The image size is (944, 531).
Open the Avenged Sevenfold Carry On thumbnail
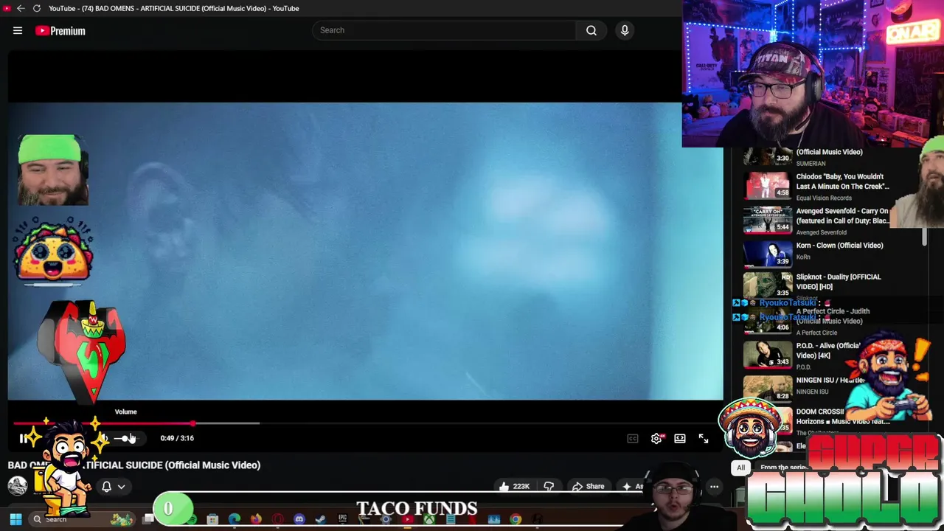767,220
